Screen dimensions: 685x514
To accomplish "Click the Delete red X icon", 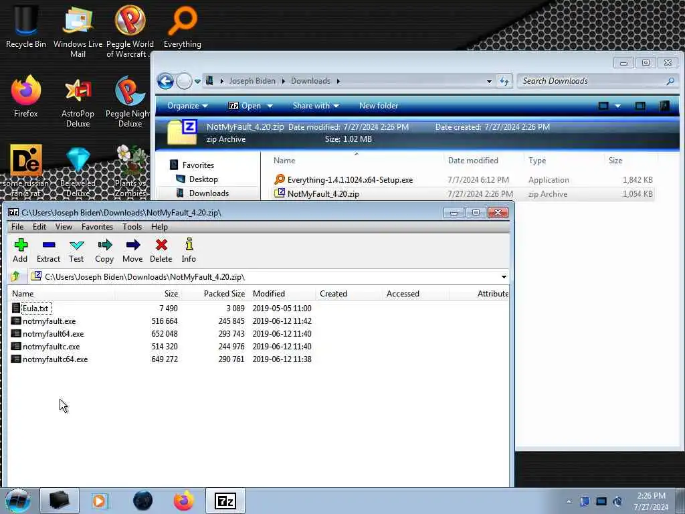I will [x=161, y=250].
